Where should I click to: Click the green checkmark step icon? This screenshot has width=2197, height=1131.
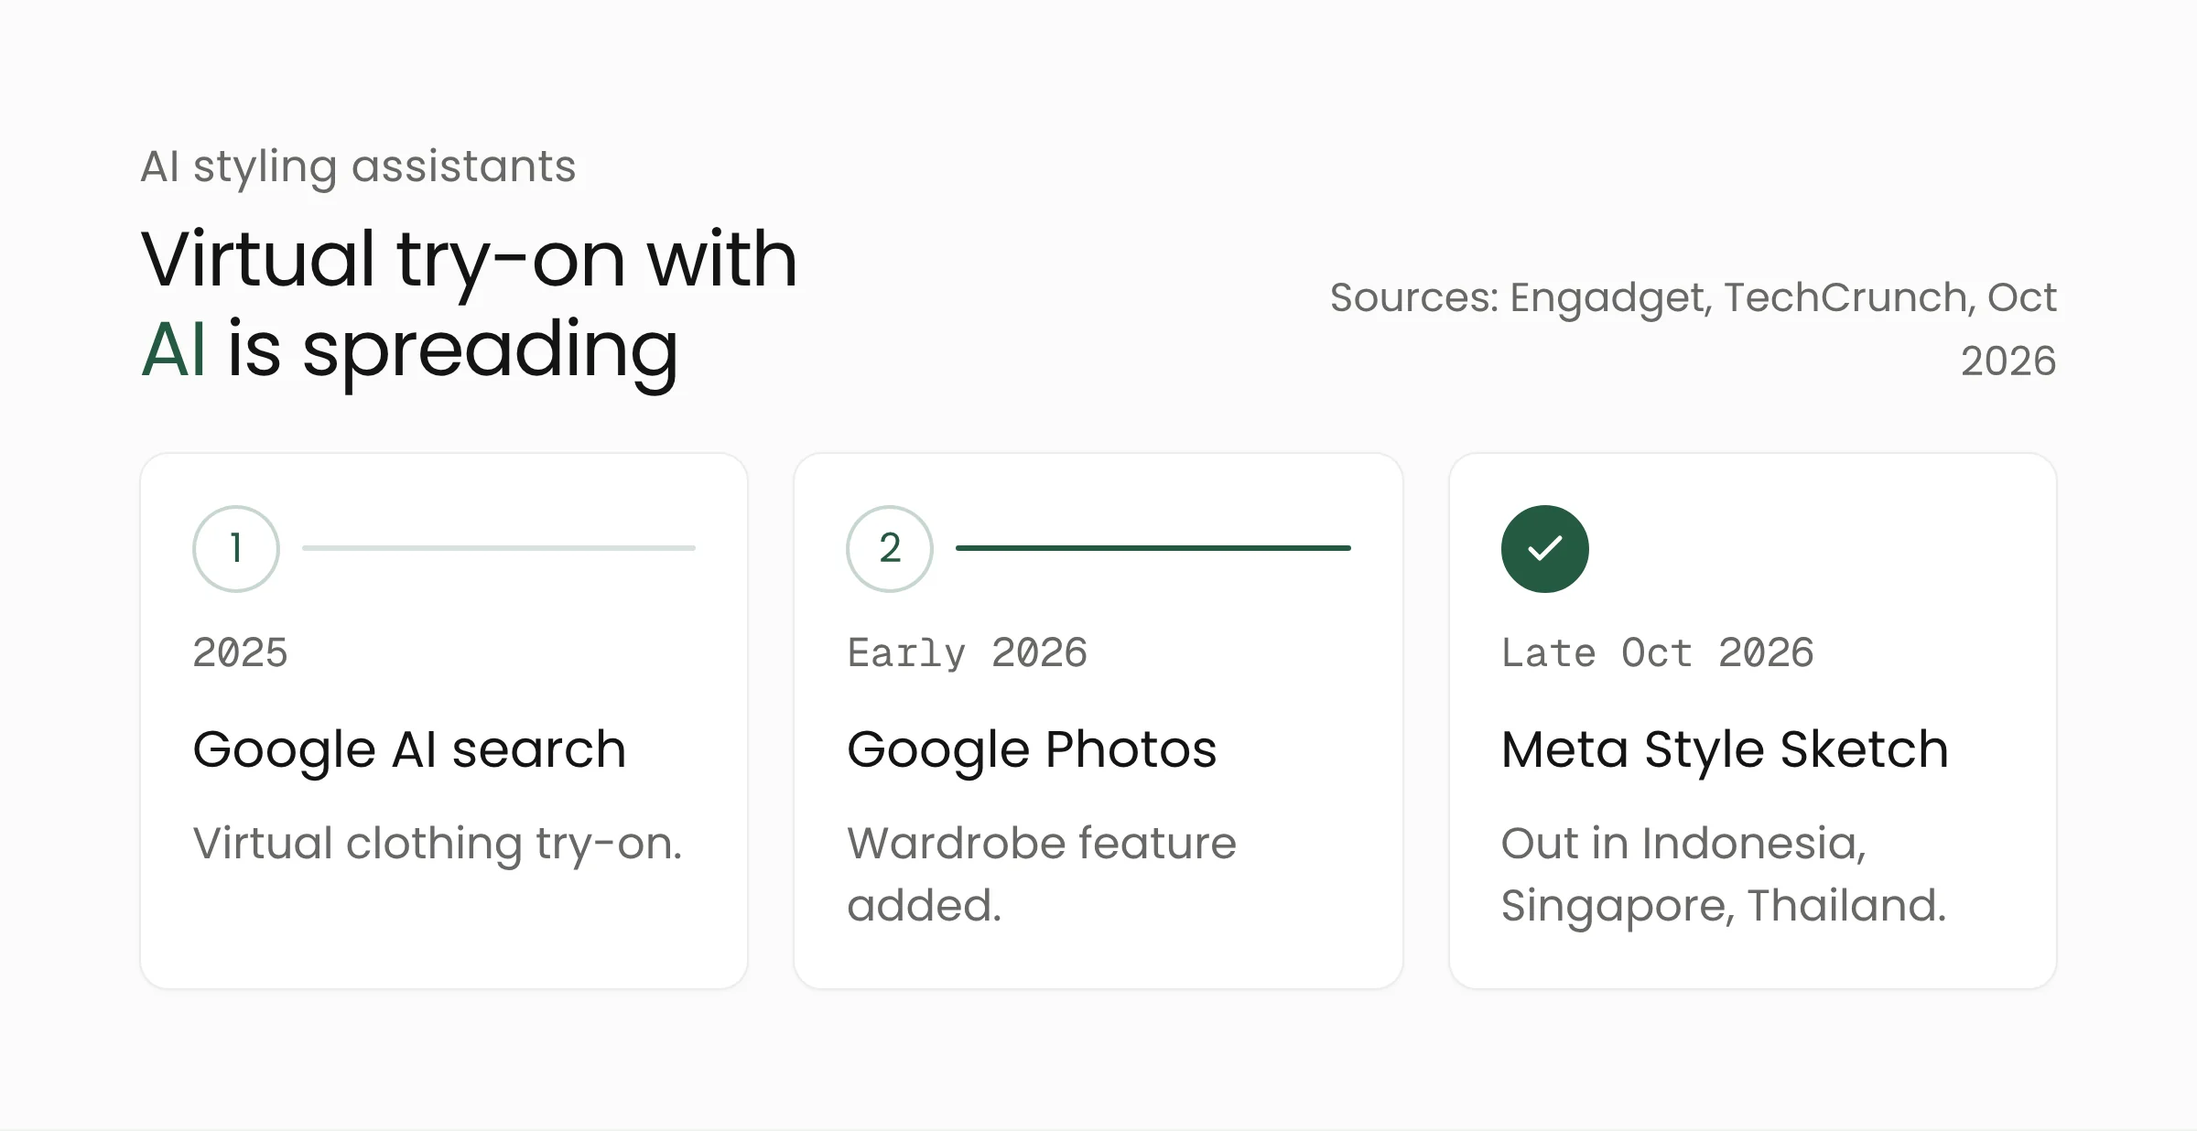tap(1545, 549)
